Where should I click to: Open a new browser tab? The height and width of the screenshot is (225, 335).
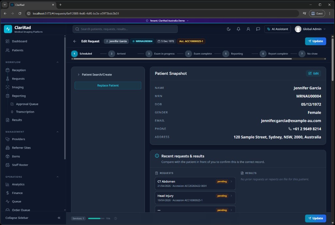(x=61, y=5)
